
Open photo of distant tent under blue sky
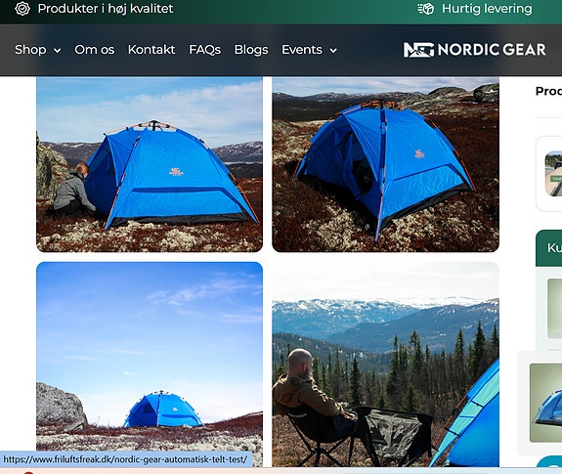tap(150, 364)
